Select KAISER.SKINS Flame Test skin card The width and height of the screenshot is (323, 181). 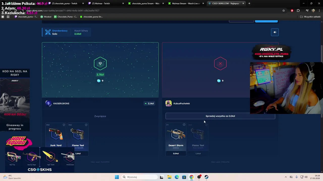pyautogui.click(x=78, y=140)
